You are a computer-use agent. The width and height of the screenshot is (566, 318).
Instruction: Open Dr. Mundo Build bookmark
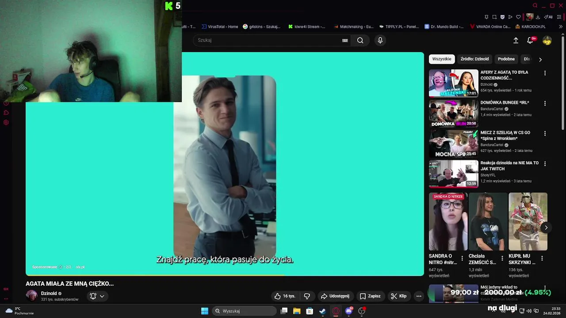[444, 26]
